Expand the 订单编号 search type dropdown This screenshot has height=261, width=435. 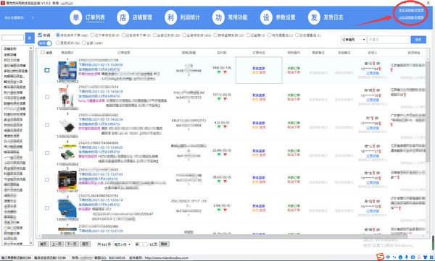click(x=354, y=40)
